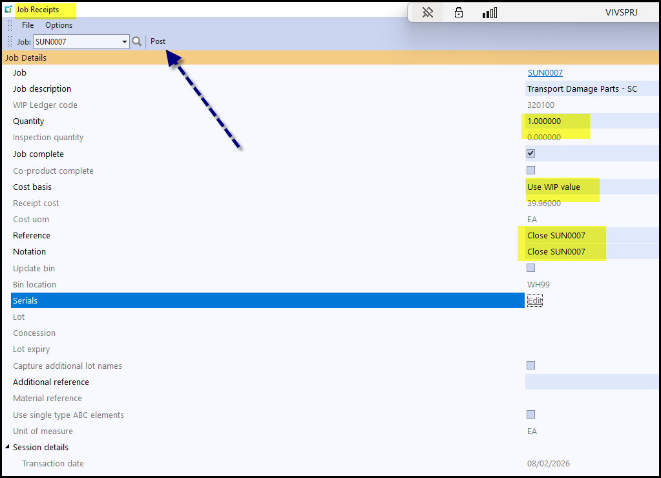Open the File menu

tap(28, 25)
